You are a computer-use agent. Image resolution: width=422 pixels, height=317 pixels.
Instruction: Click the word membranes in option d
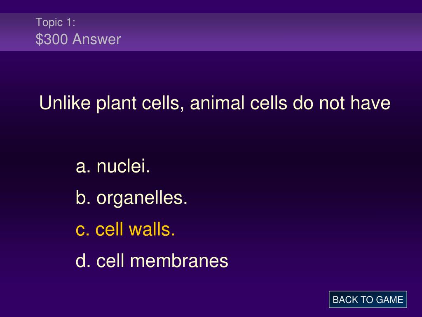click(179, 261)
